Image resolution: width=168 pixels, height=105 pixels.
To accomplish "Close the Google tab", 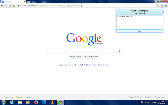I will coord(24,2).
